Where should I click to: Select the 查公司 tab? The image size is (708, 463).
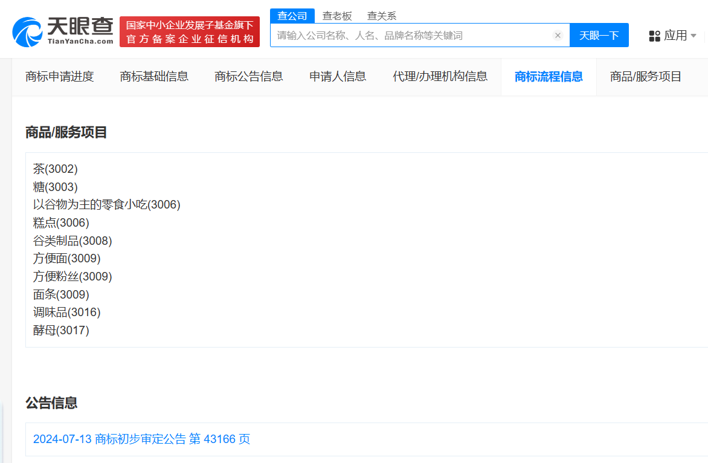pyautogui.click(x=293, y=16)
